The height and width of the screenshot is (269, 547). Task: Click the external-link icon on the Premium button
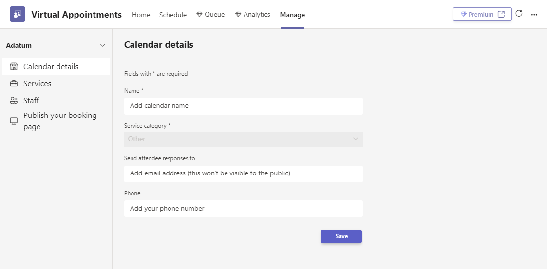tap(501, 14)
